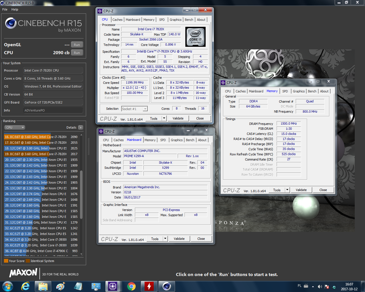This screenshot has width=365, height=292.
Task: Open About tab in Memory CPU-Z window
Action: (x=324, y=91)
